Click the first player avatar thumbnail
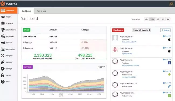The height and width of the screenshot is (101, 175). point(115,38)
